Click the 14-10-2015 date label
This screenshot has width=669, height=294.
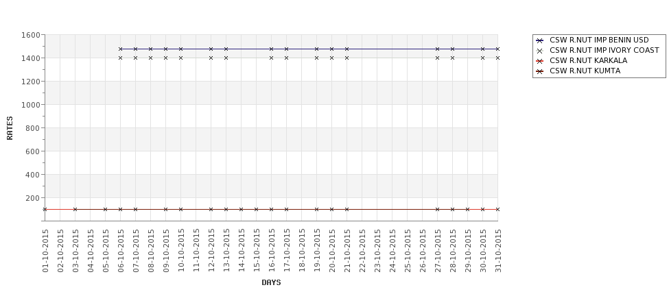[242, 251]
